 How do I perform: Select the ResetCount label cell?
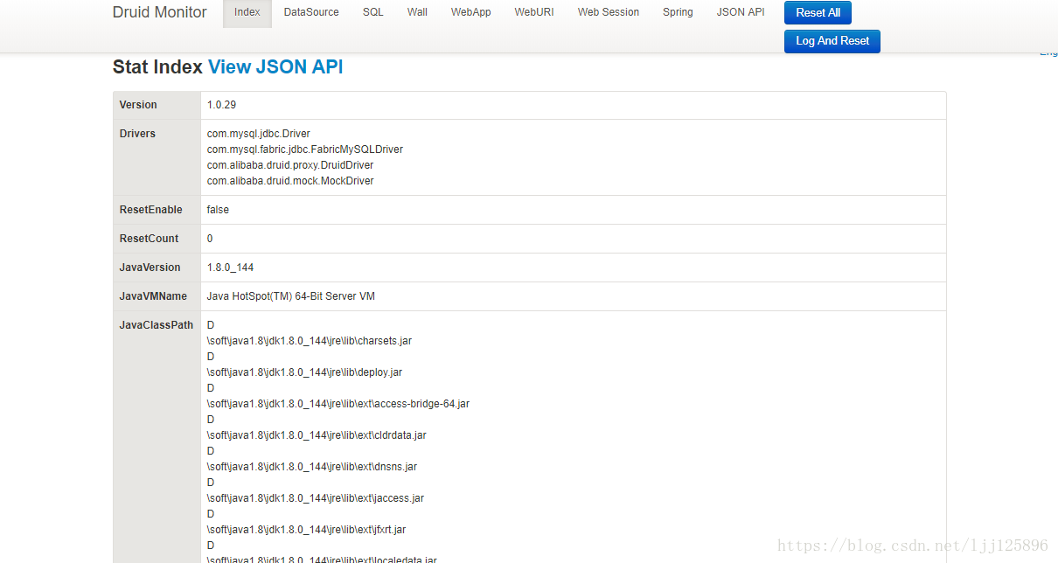157,239
